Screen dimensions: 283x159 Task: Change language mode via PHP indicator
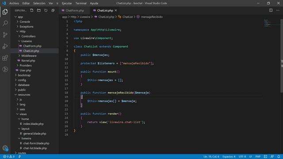tap(258, 157)
